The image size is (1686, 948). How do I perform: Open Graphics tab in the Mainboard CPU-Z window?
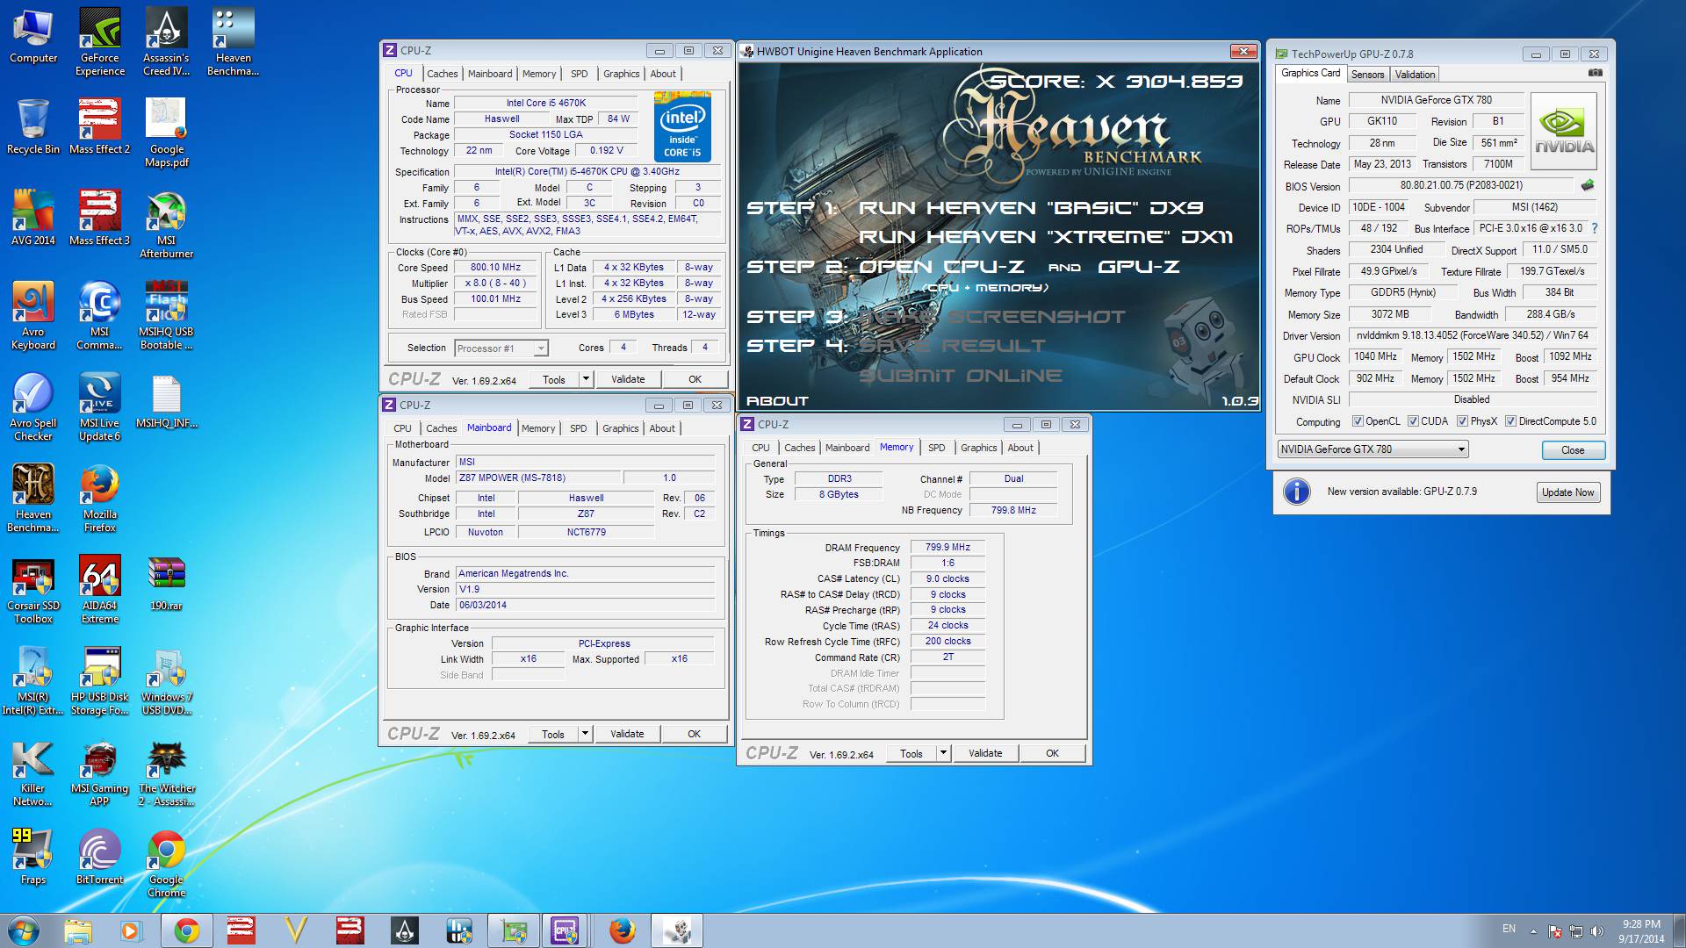pyautogui.click(x=620, y=428)
